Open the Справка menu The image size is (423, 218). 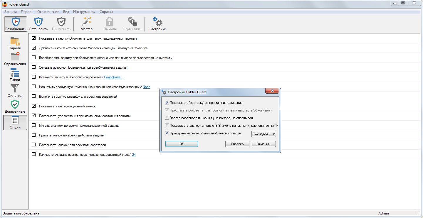pos(106,12)
